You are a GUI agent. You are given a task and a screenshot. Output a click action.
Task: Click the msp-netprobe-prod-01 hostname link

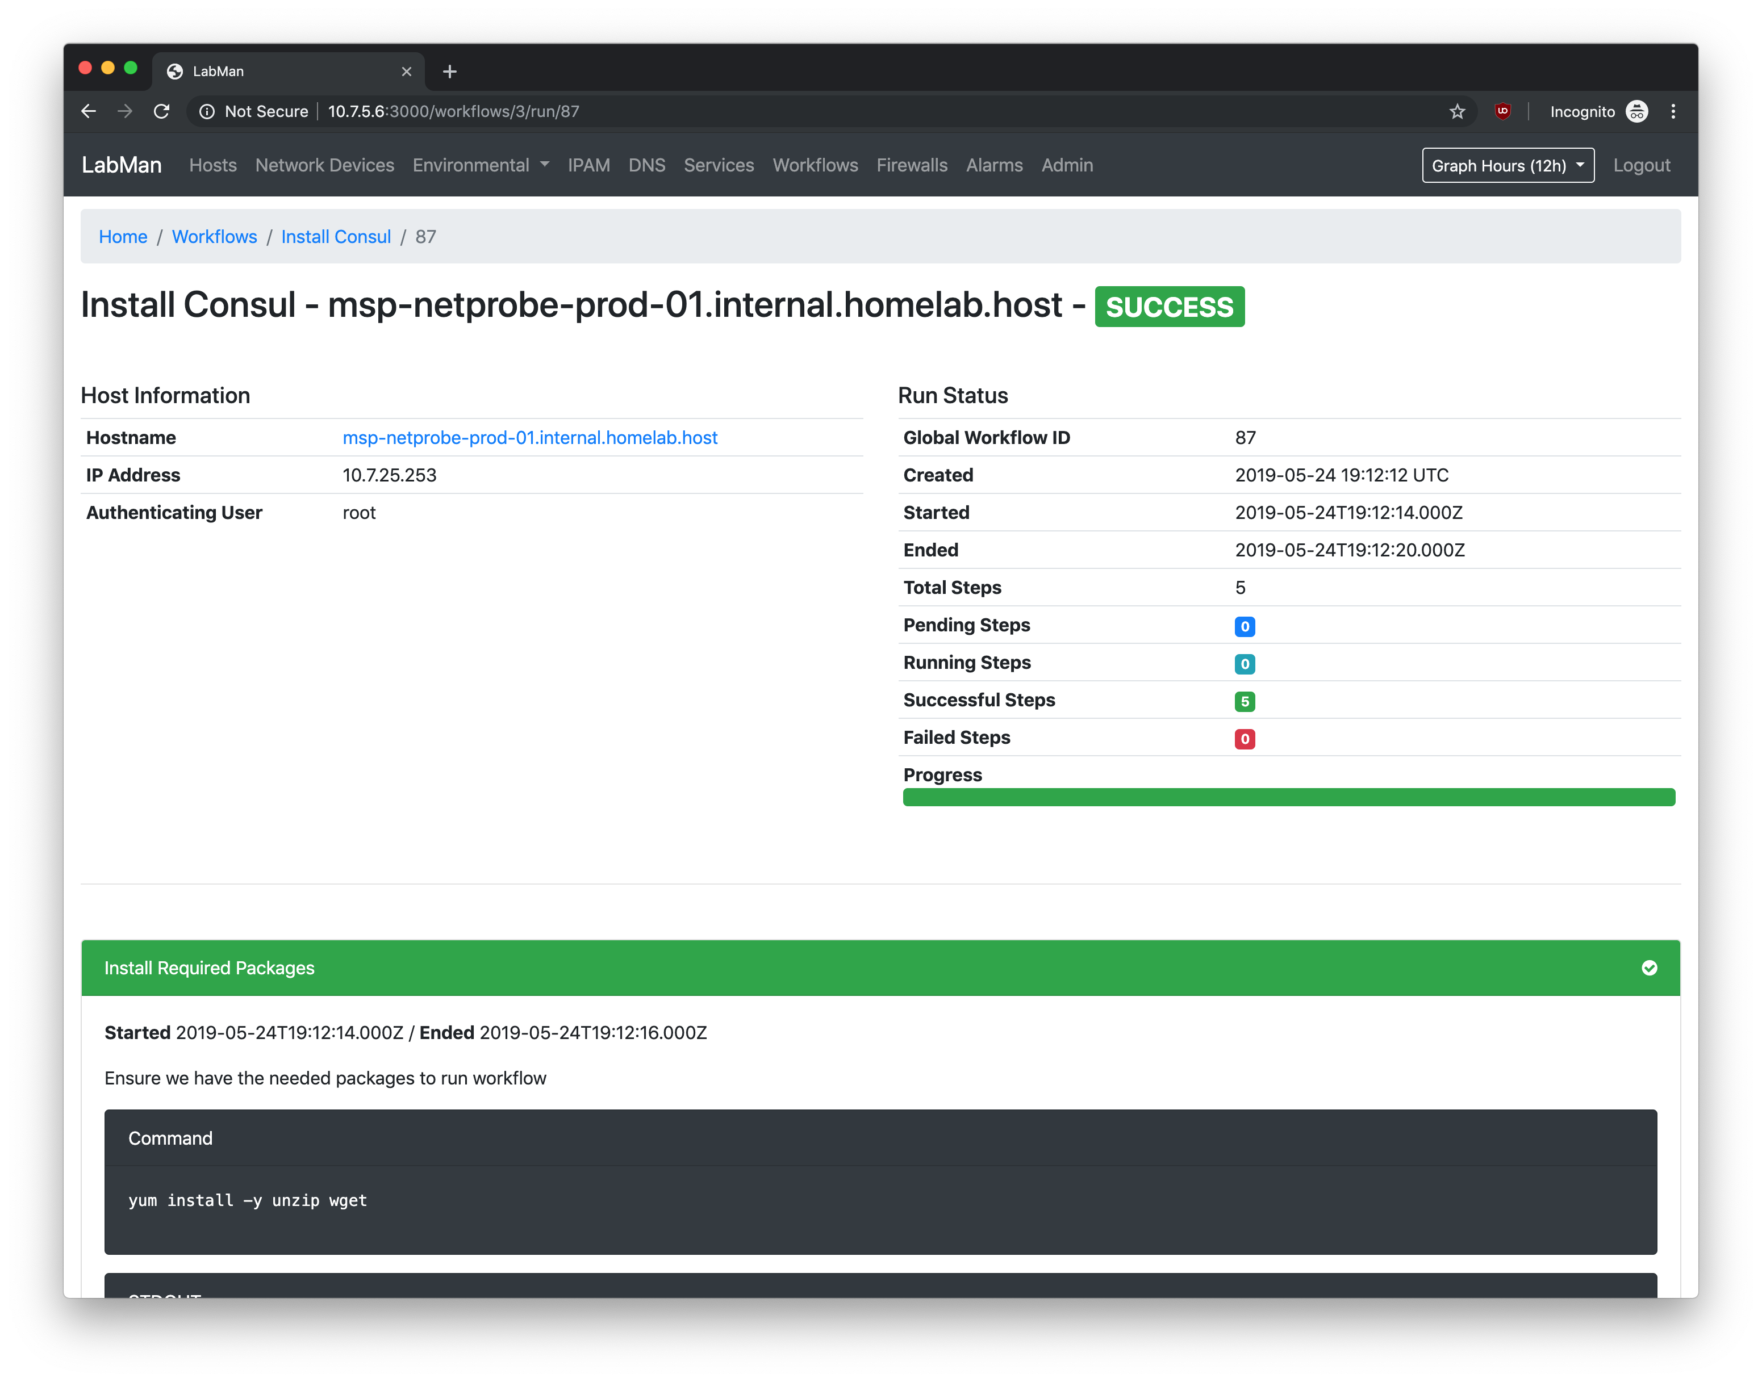coord(529,438)
